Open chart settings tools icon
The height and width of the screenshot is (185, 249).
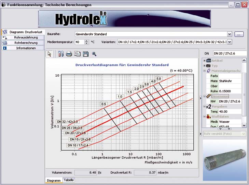pyautogui.click(x=61, y=54)
